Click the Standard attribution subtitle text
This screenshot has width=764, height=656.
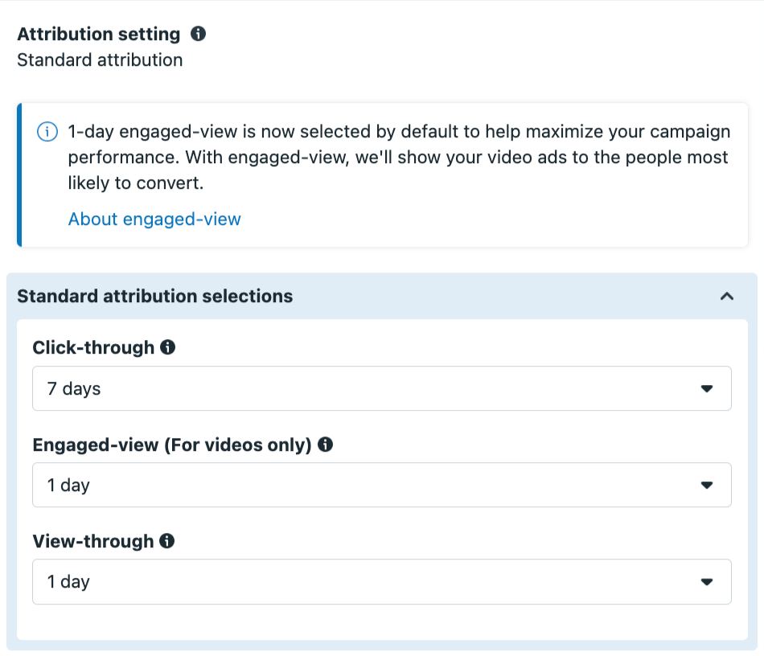point(100,60)
